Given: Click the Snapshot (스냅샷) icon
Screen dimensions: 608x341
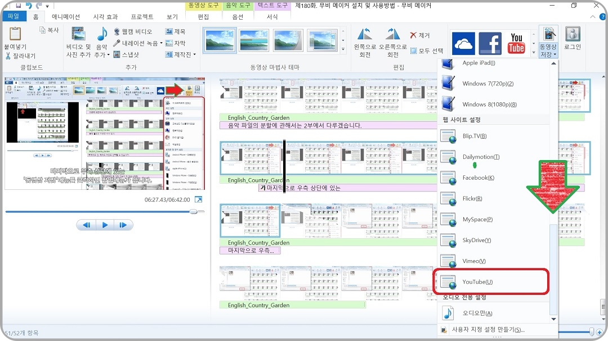Looking at the screenshot, I should coord(117,54).
